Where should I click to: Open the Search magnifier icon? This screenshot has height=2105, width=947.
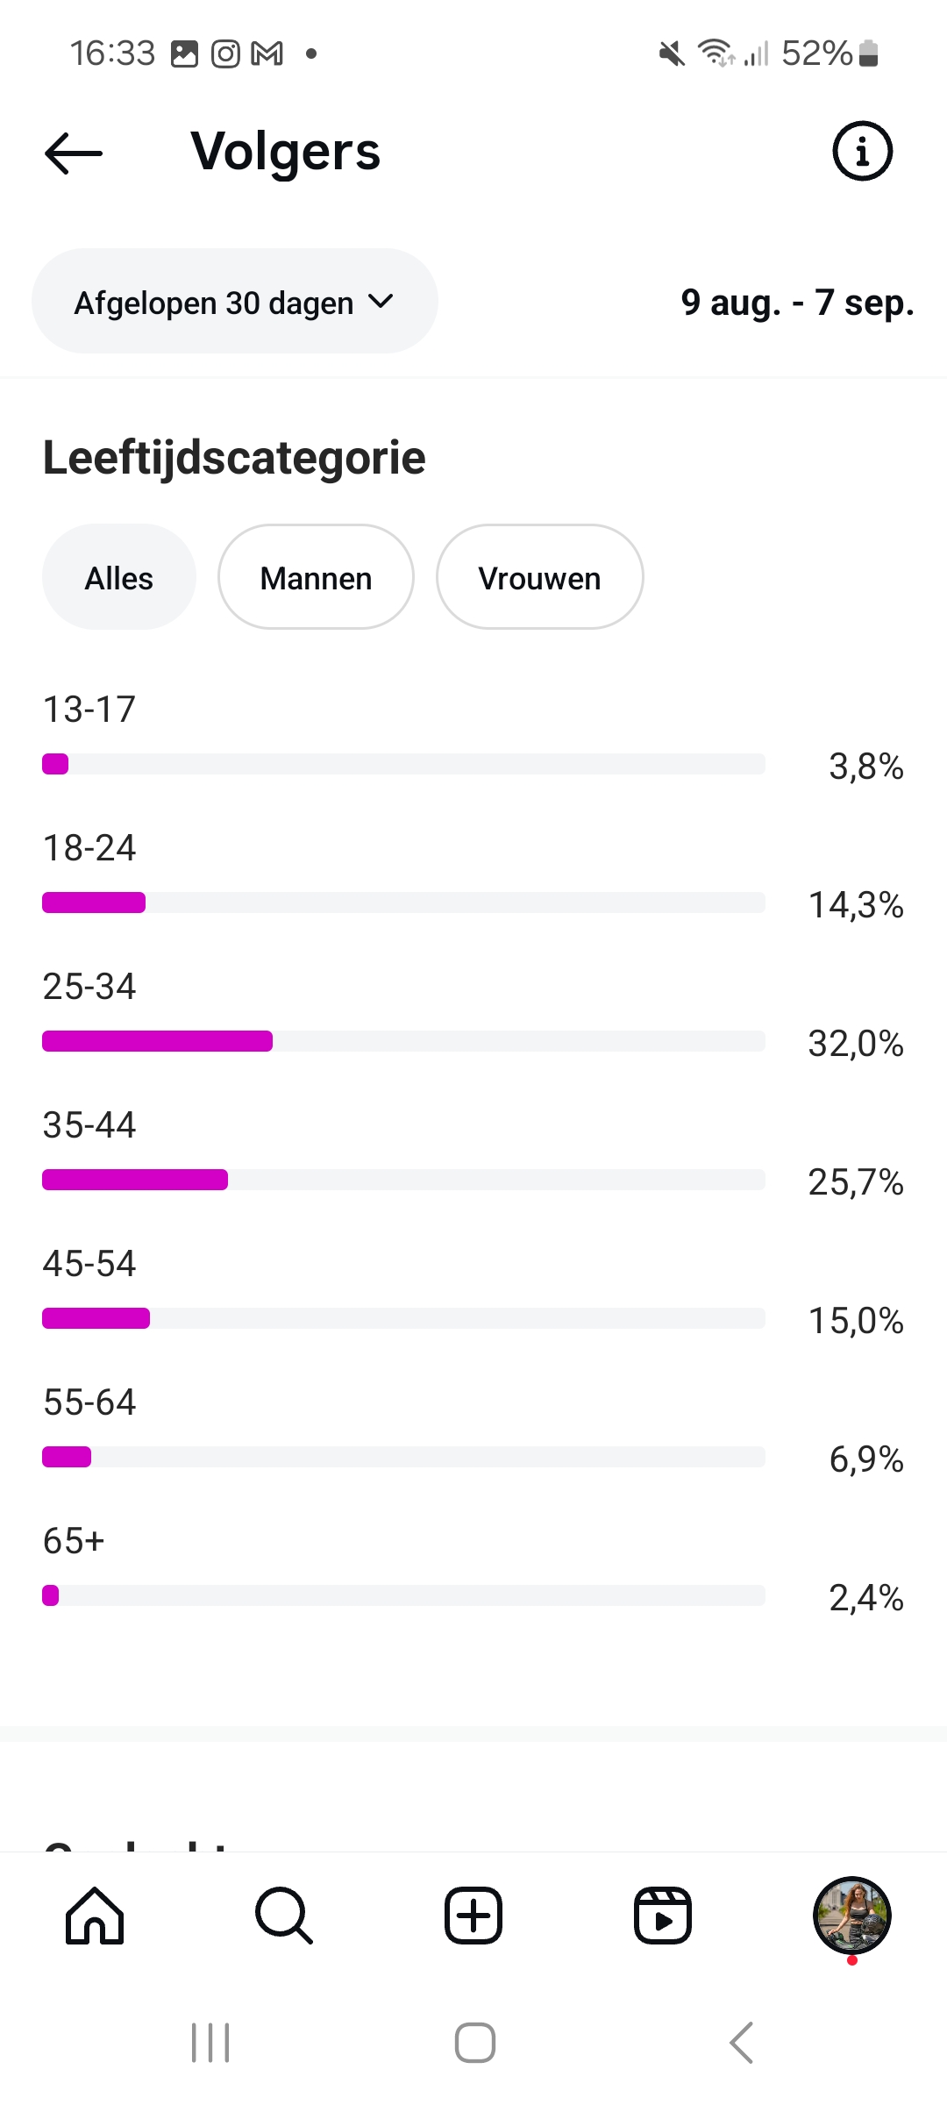click(x=284, y=1916)
